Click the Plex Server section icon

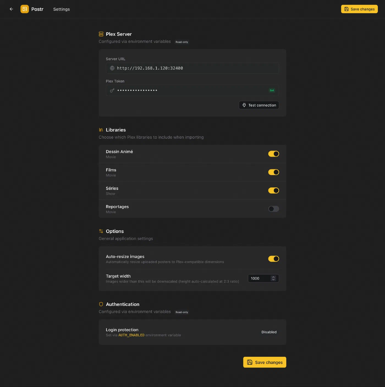point(101,34)
